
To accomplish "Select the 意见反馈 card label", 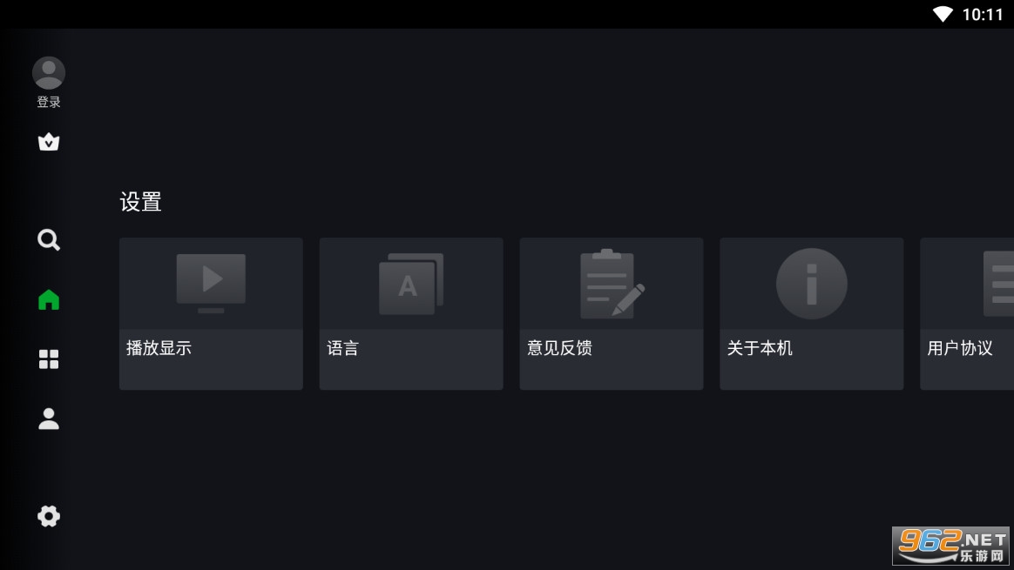I will point(559,348).
